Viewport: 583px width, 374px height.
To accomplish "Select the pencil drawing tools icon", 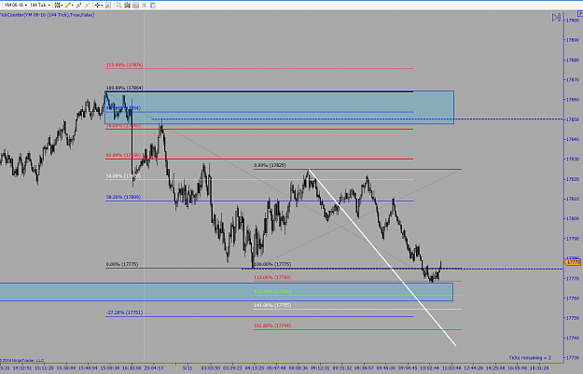I will point(68,6).
